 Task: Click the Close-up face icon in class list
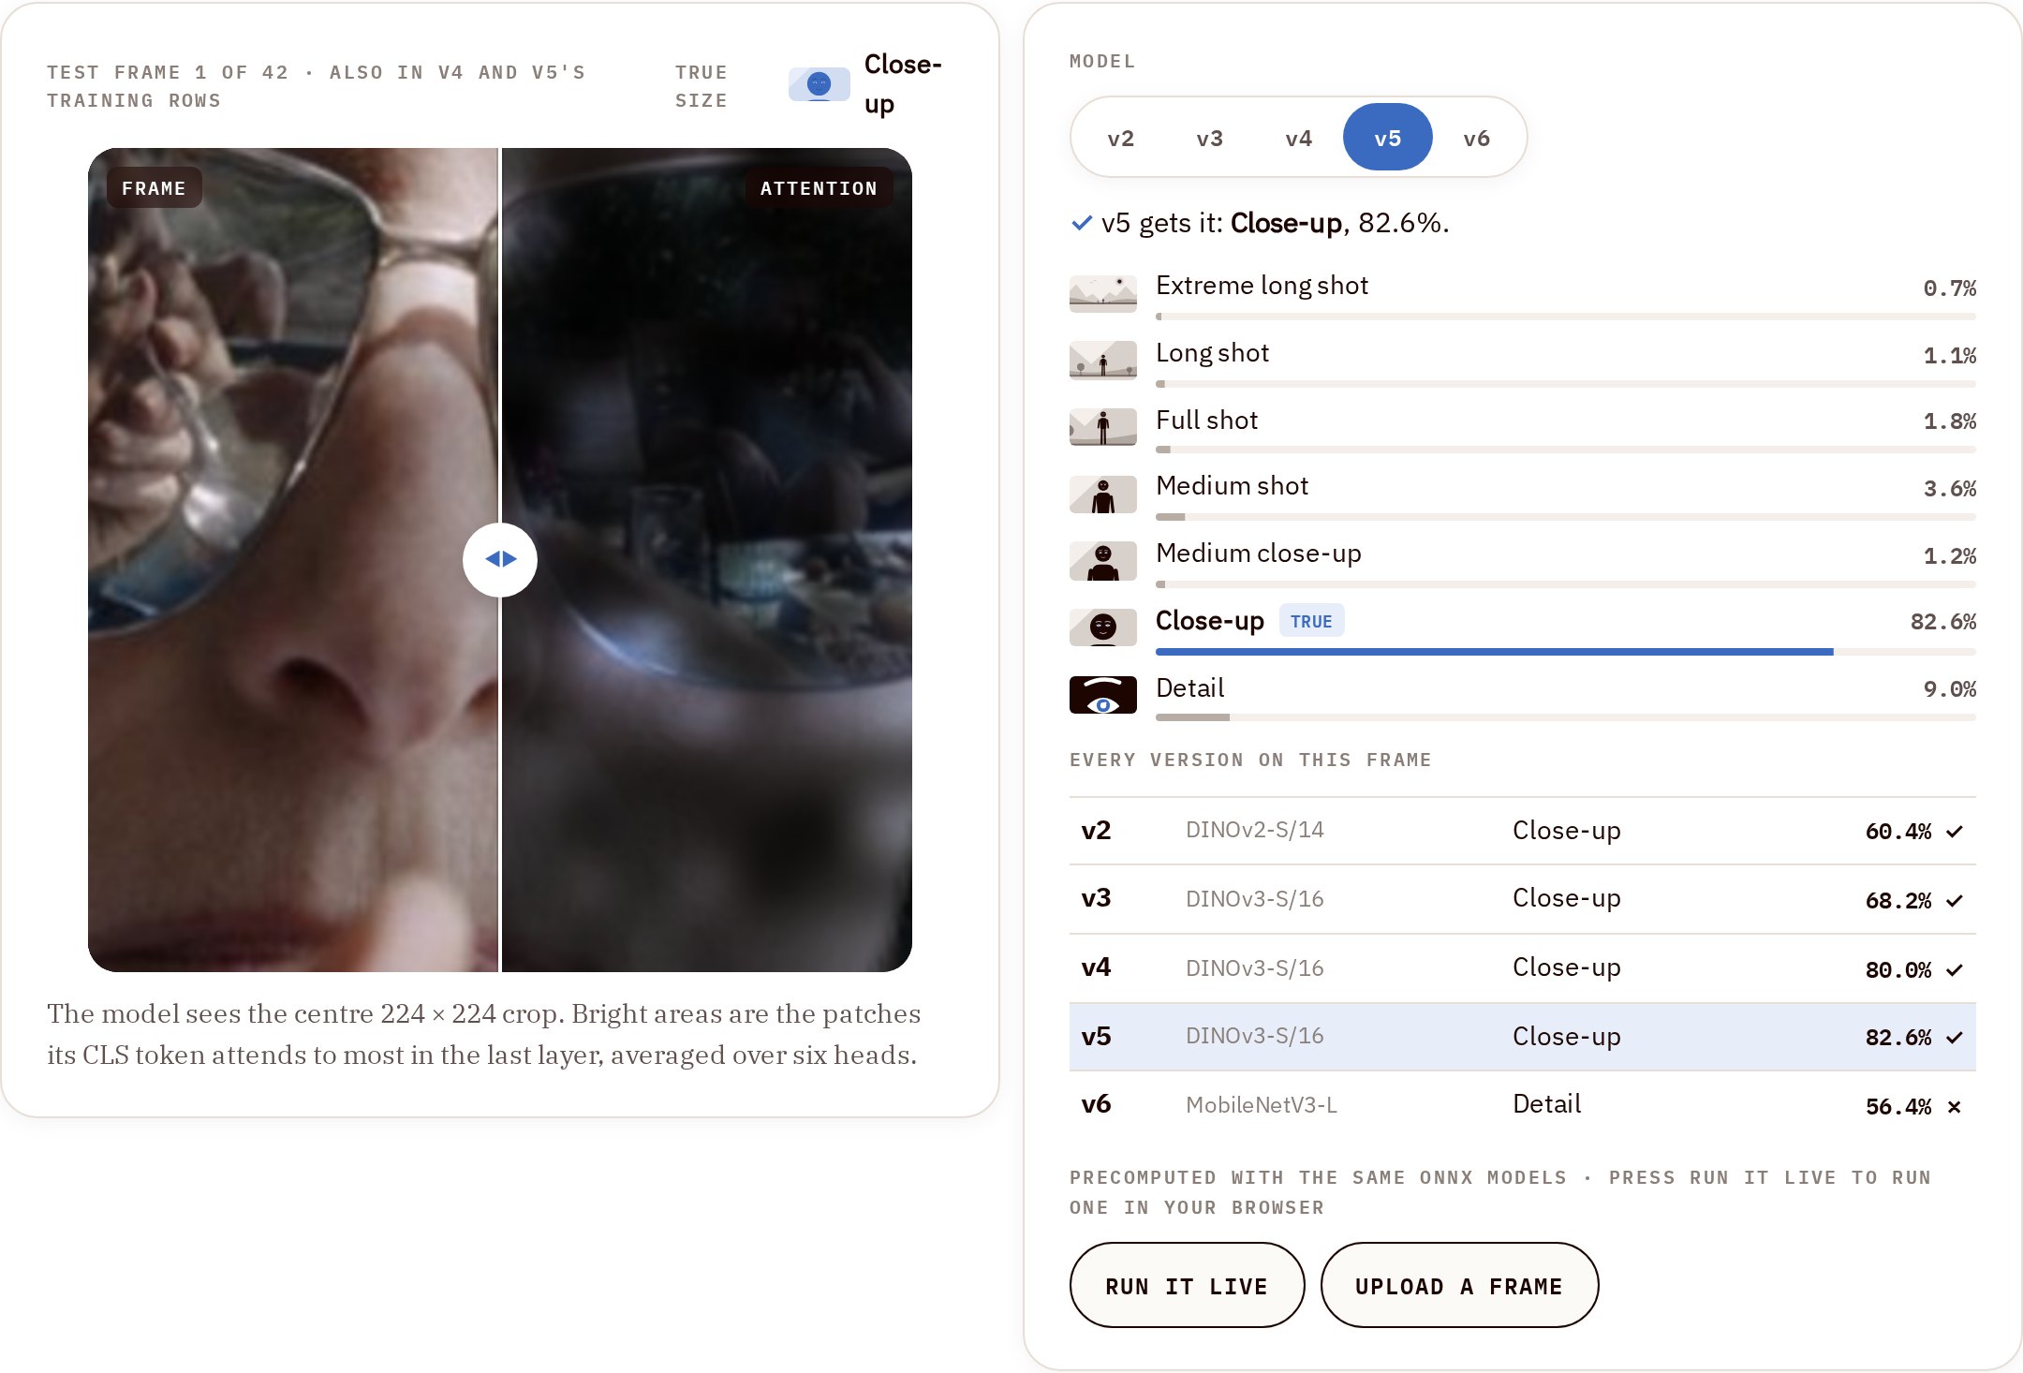pyautogui.click(x=1102, y=627)
